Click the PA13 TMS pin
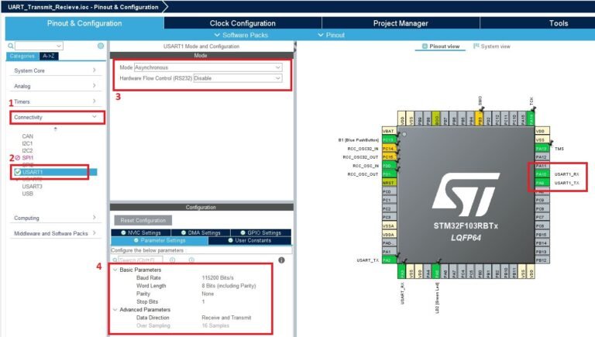 click(x=541, y=148)
